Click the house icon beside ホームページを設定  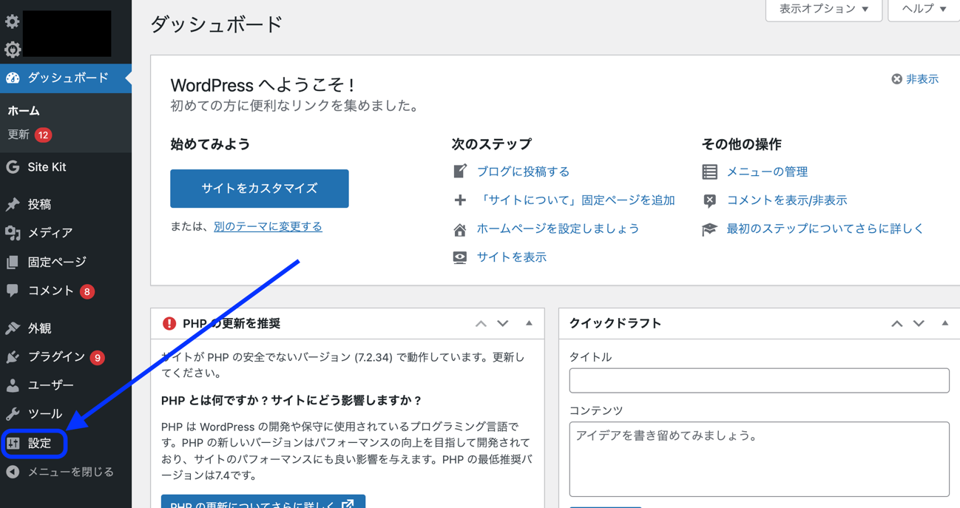point(460,229)
